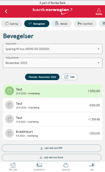
Task: Click the Søk search button
Action: coord(70,77)
